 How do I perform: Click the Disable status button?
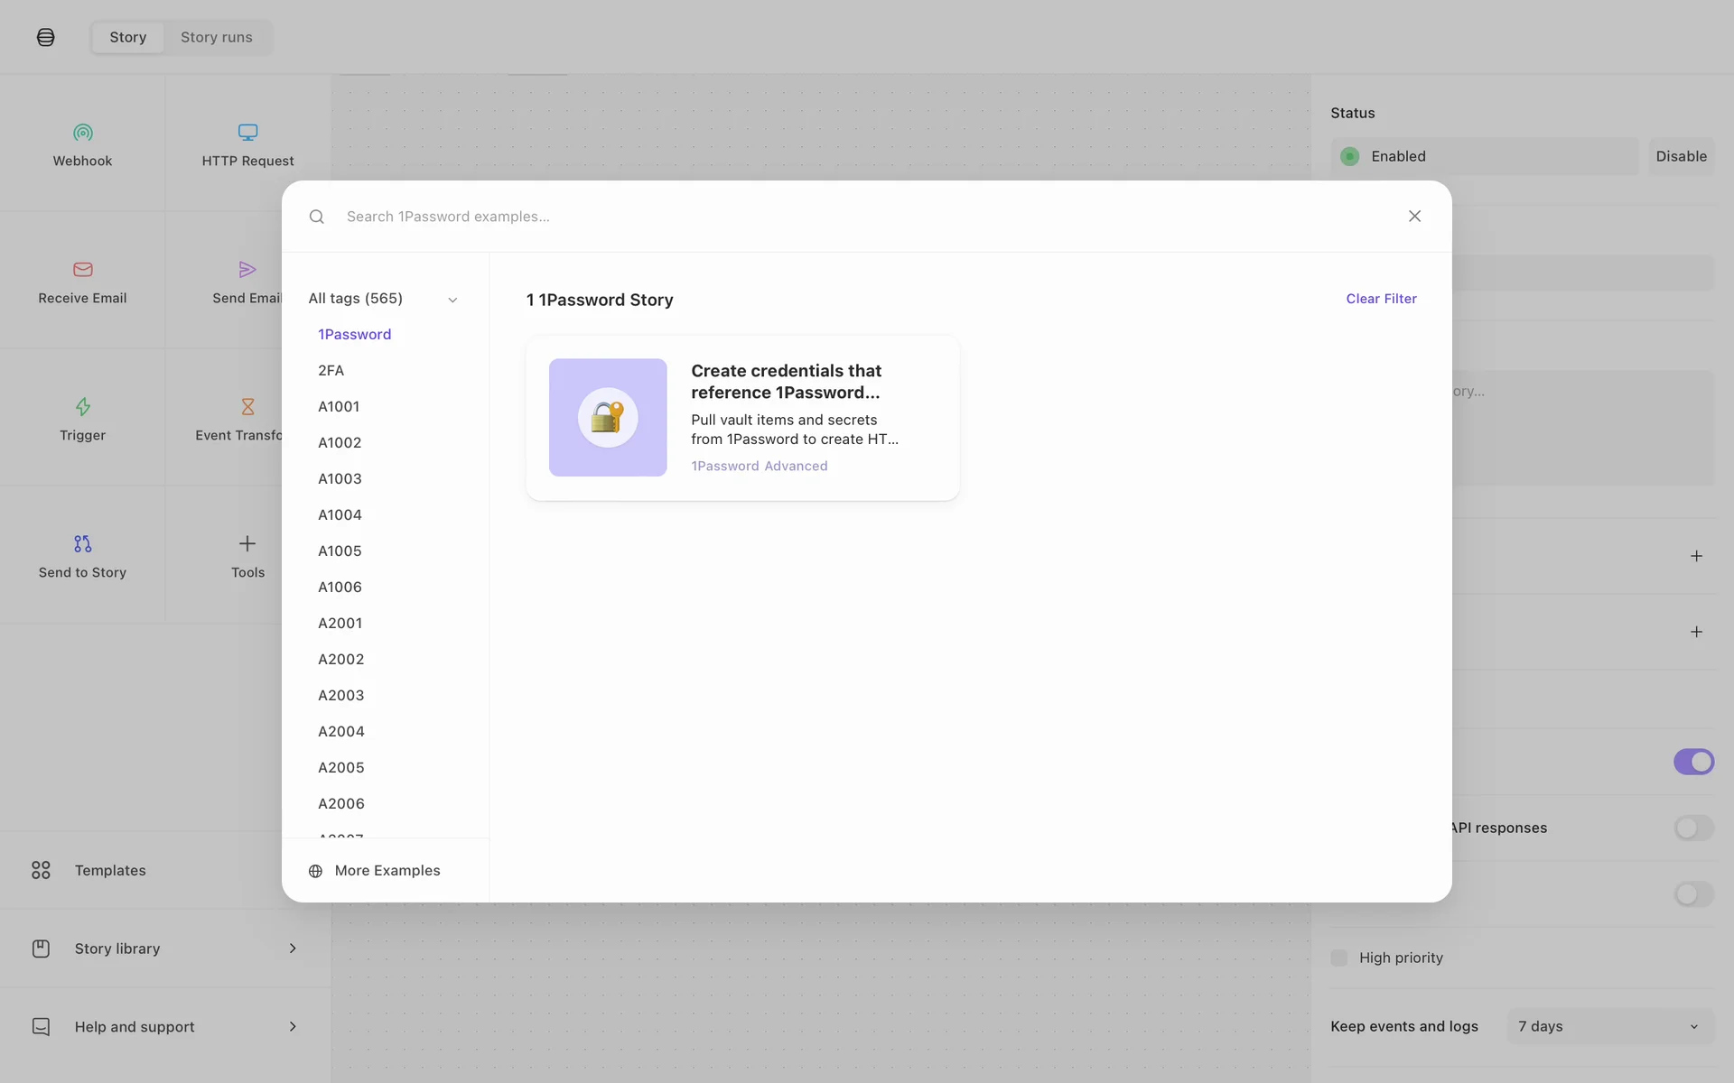click(x=1681, y=156)
